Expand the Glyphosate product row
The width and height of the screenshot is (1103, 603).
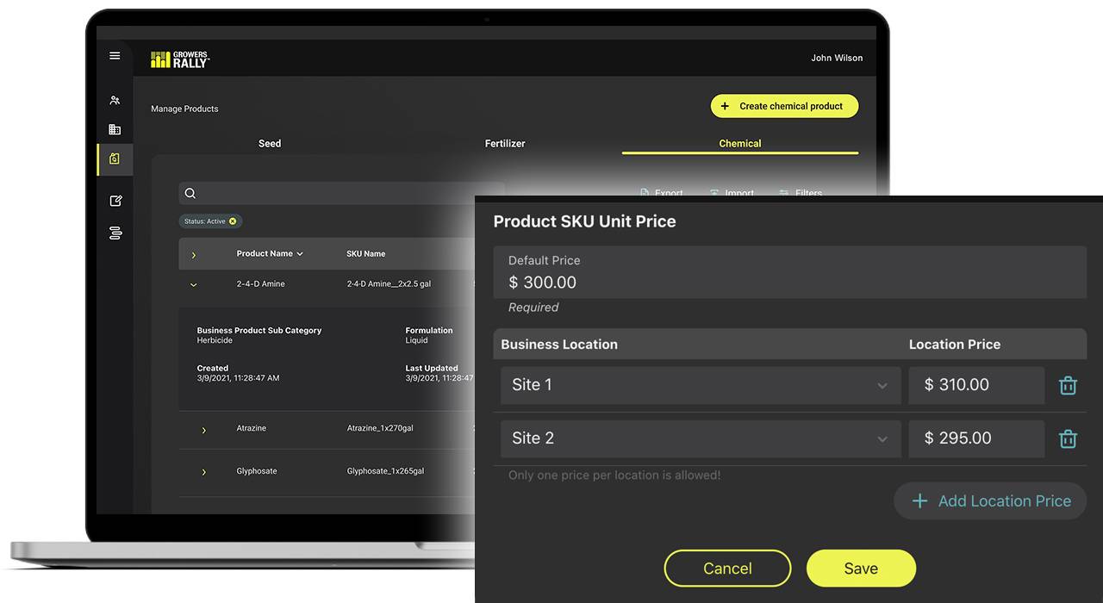pyautogui.click(x=204, y=472)
